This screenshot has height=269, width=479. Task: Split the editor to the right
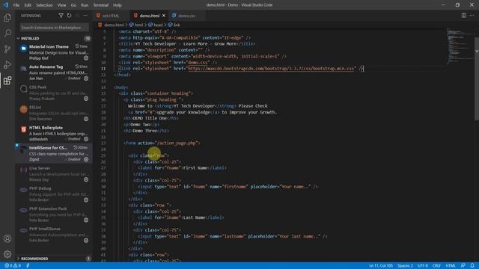pos(464,15)
